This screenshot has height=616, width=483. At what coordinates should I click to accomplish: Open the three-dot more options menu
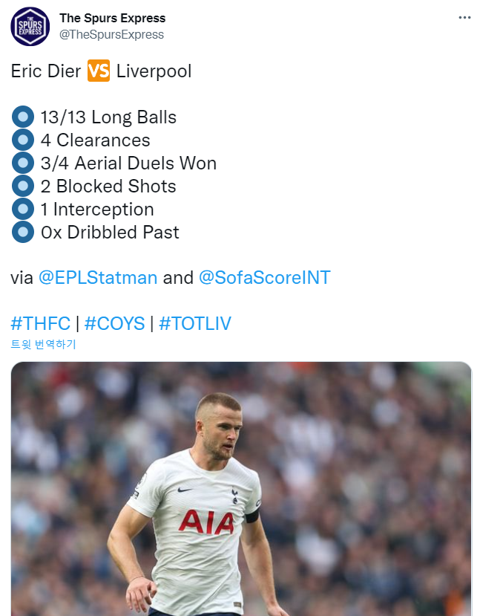tap(464, 18)
